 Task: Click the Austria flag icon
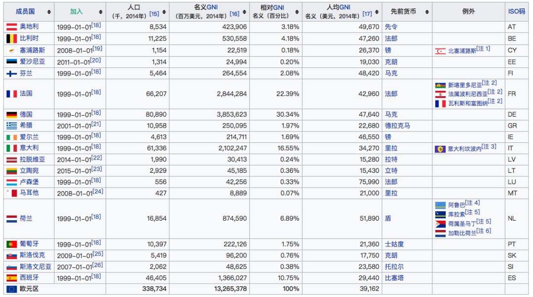coord(11,27)
